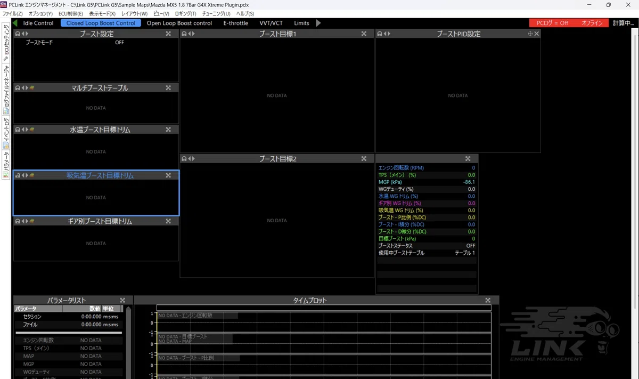Close the runtime values panel showing エンジン回転数
639x379 pixels.
click(x=468, y=158)
